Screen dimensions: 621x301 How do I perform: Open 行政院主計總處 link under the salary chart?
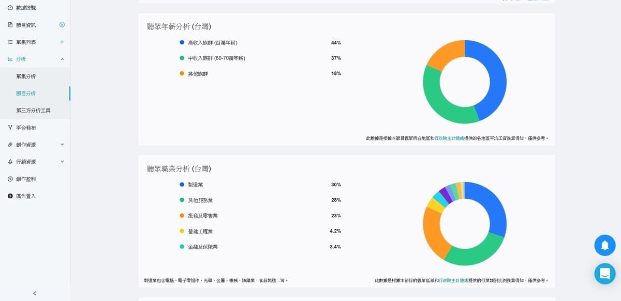[449, 138]
